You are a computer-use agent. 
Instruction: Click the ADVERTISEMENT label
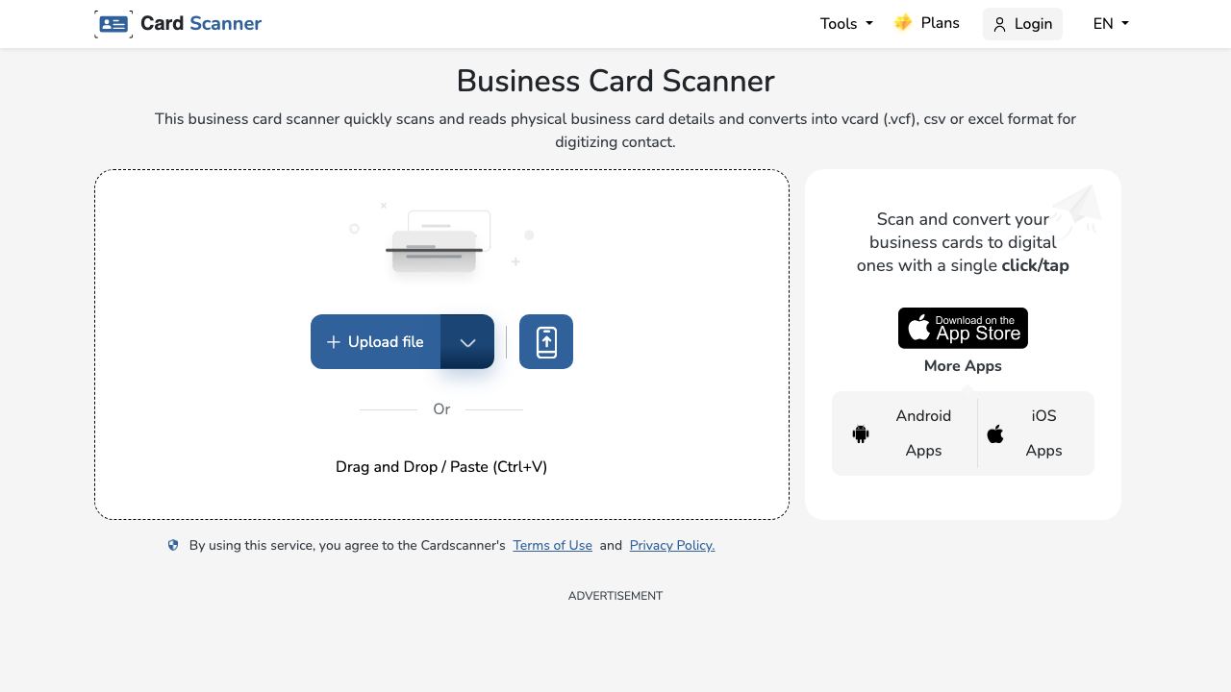click(615, 596)
